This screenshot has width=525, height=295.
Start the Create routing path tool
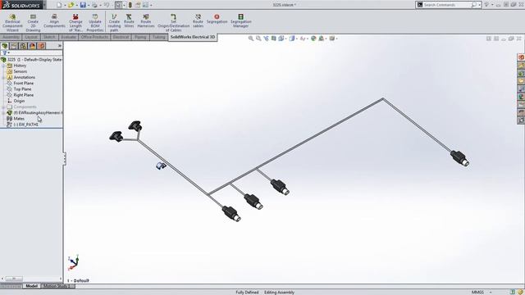coord(114,23)
